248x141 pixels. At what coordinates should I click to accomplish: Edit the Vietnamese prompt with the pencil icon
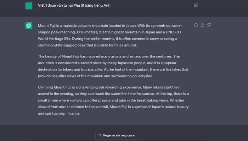click(x=196, y=5)
